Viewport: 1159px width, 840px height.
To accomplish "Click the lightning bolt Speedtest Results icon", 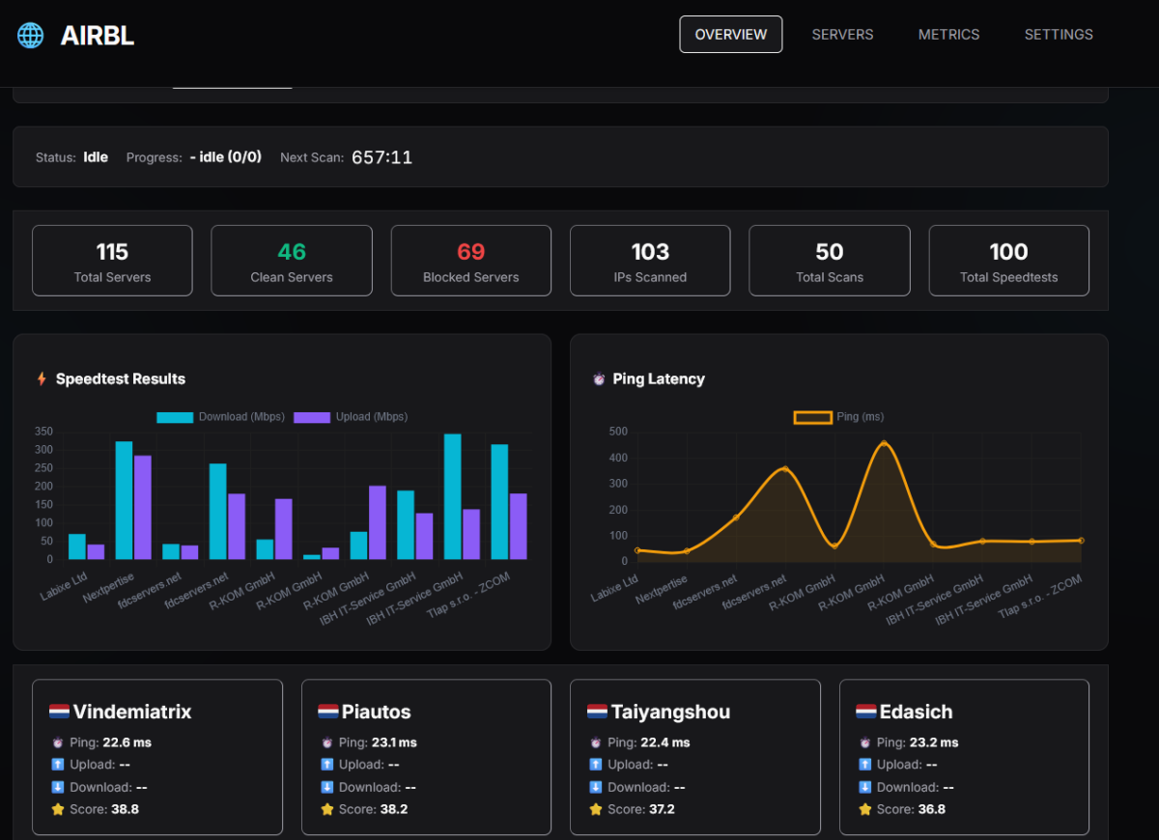I will (x=42, y=379).
